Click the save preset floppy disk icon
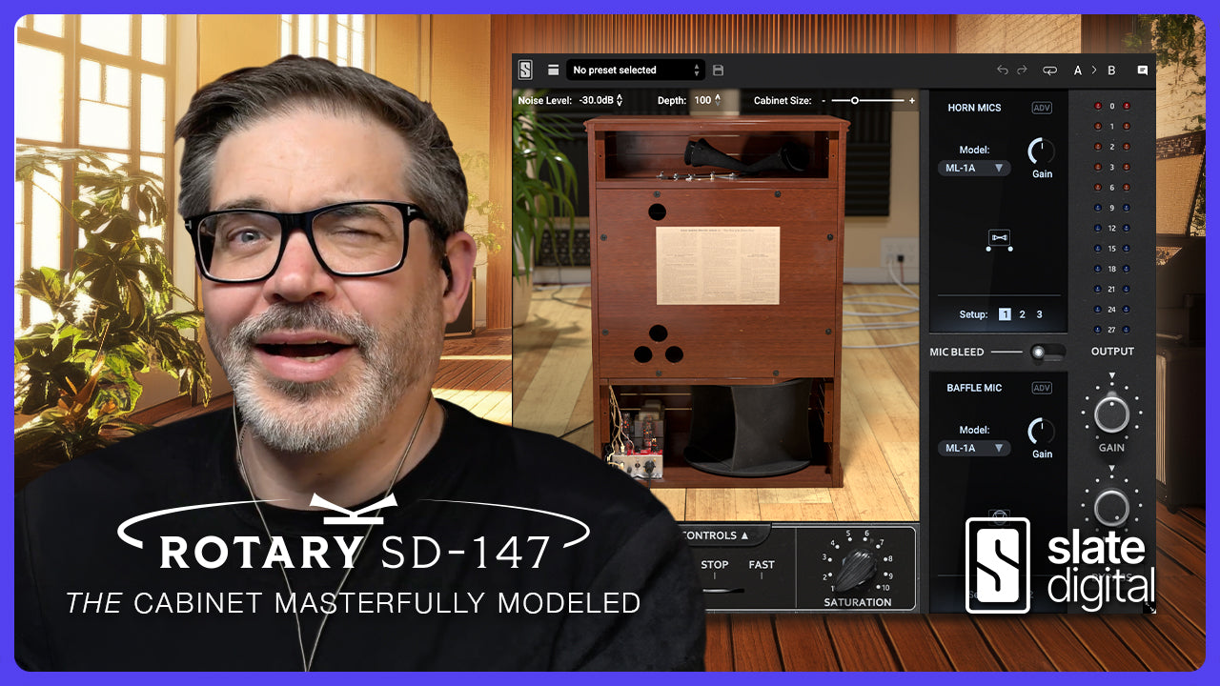1220x686 pixels. [719, 70]
